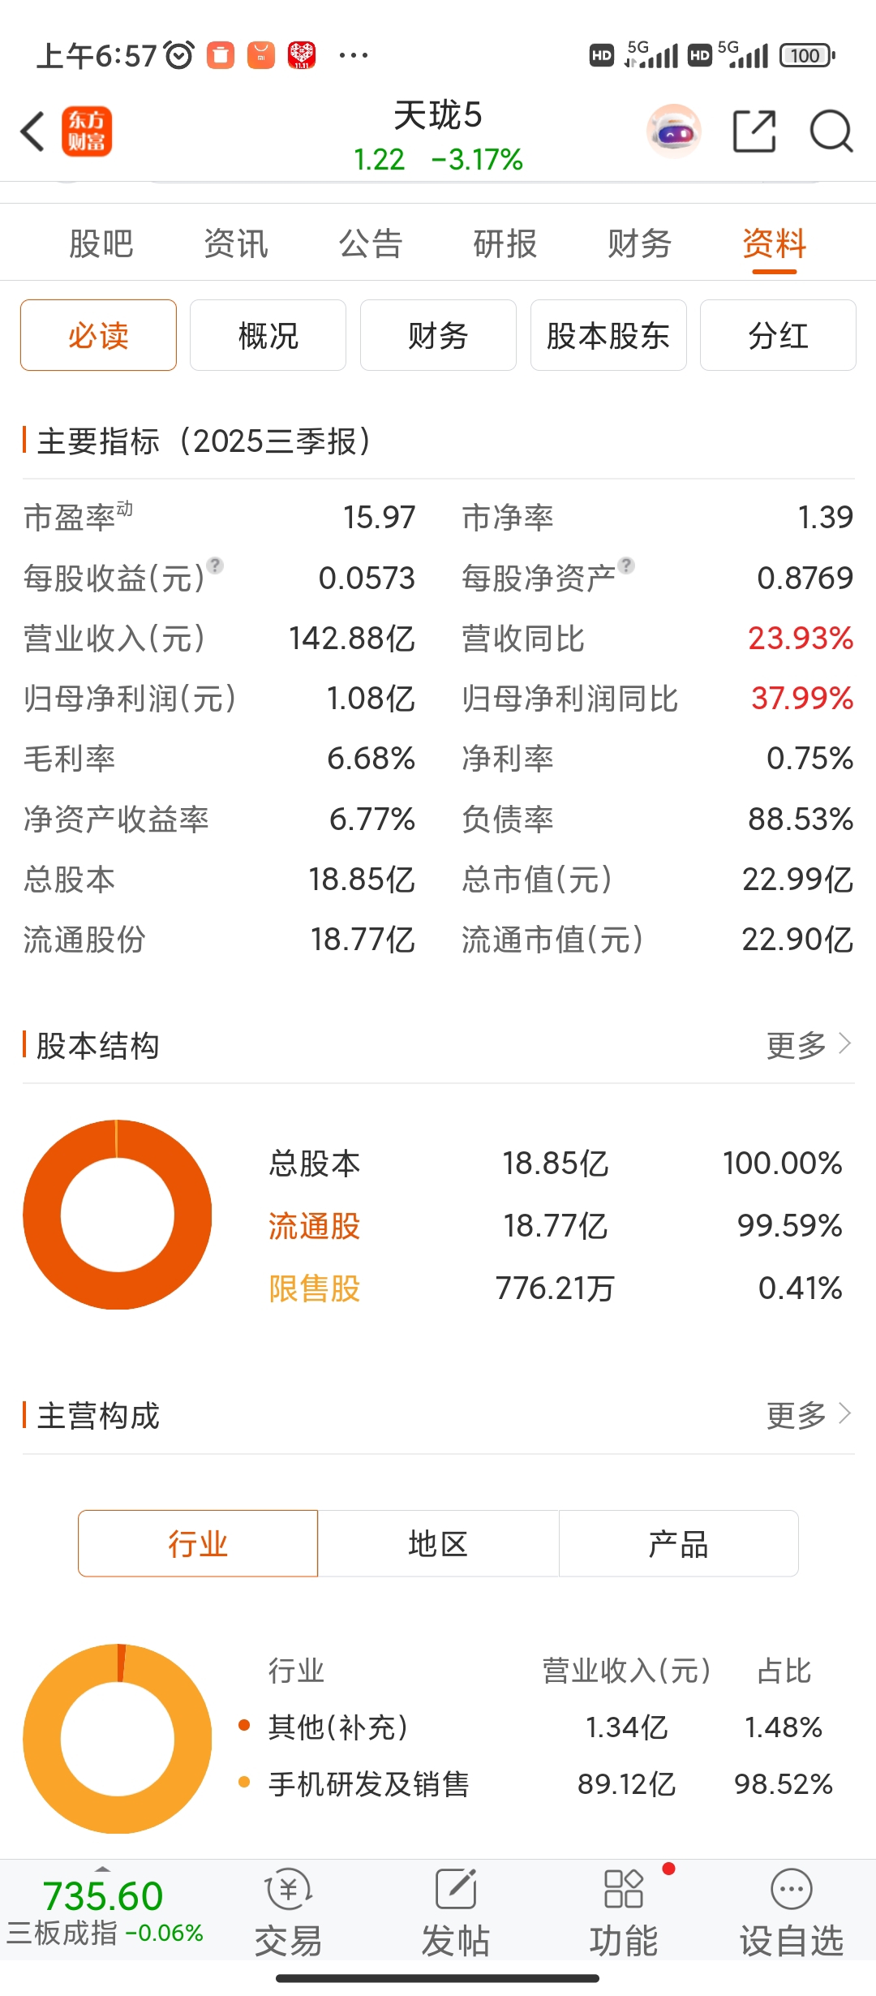Open the robot assistant avatar icon
The width and height of the screenshot is (876, 1996).
[674, 131]
